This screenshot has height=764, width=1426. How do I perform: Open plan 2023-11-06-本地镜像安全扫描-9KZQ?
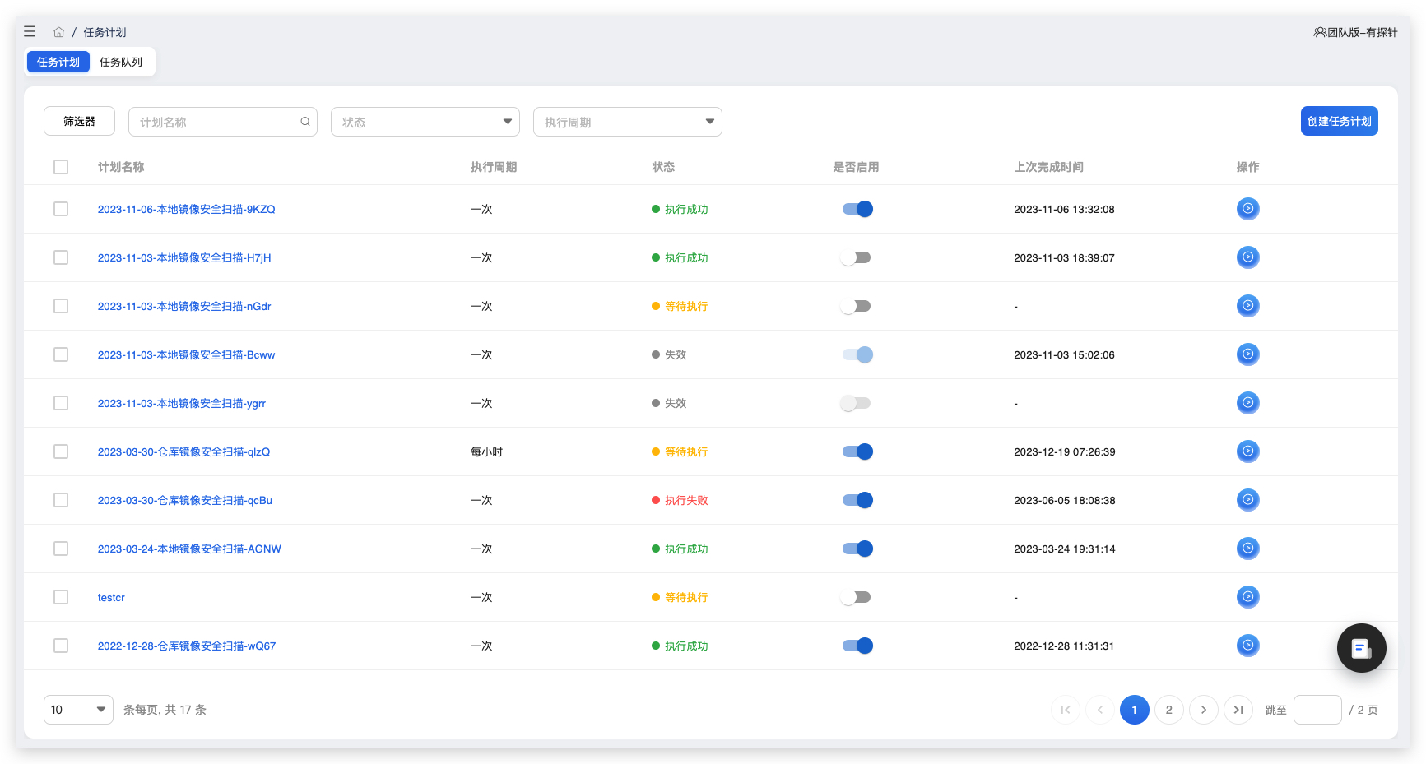187,209
